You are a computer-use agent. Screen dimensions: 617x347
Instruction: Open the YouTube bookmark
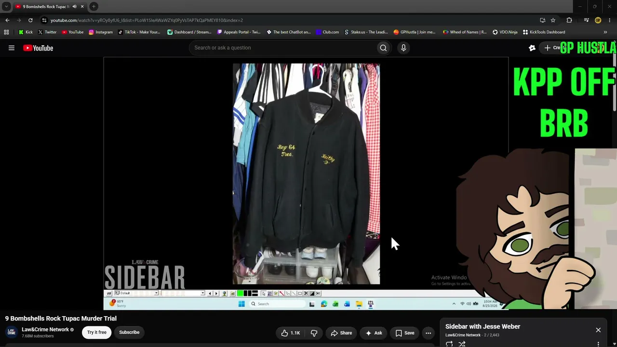coord(73,32)
